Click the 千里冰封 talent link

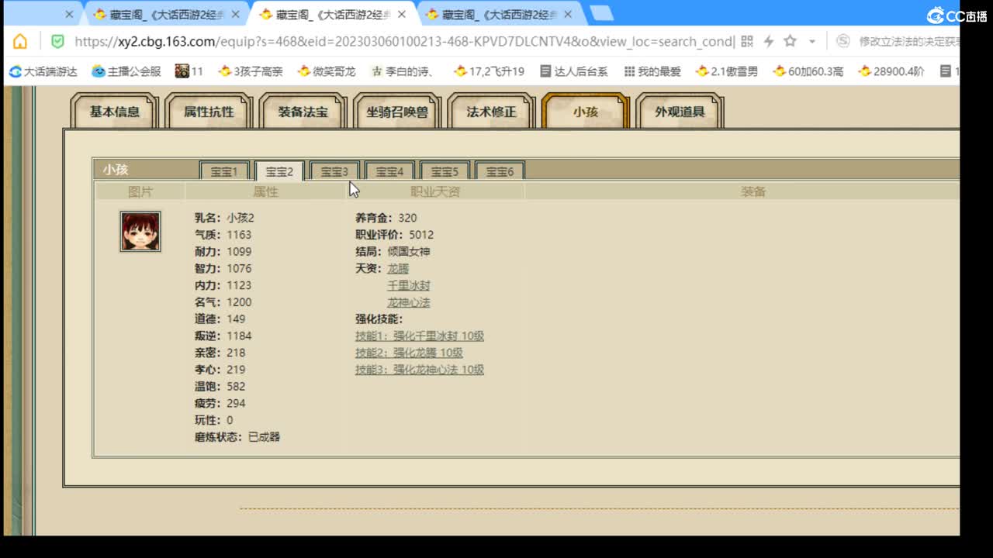point(408,286)
